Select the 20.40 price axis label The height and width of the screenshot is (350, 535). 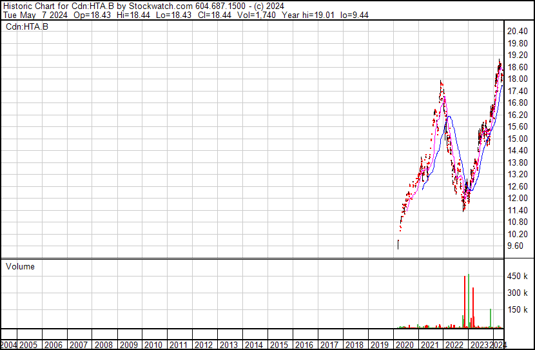(x=517, y=31)
